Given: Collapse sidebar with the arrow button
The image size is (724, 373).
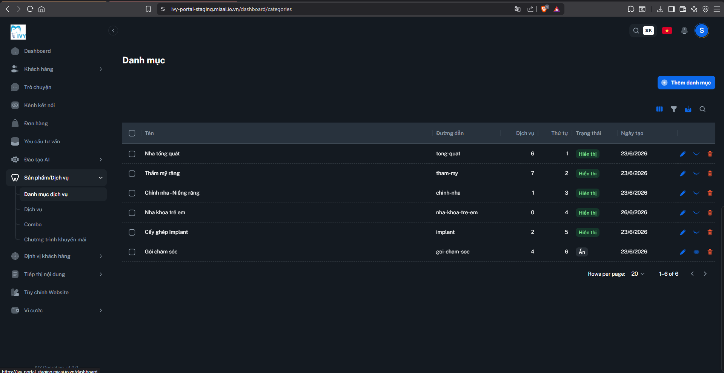Looking at the screenshot, I should [113, 31].
